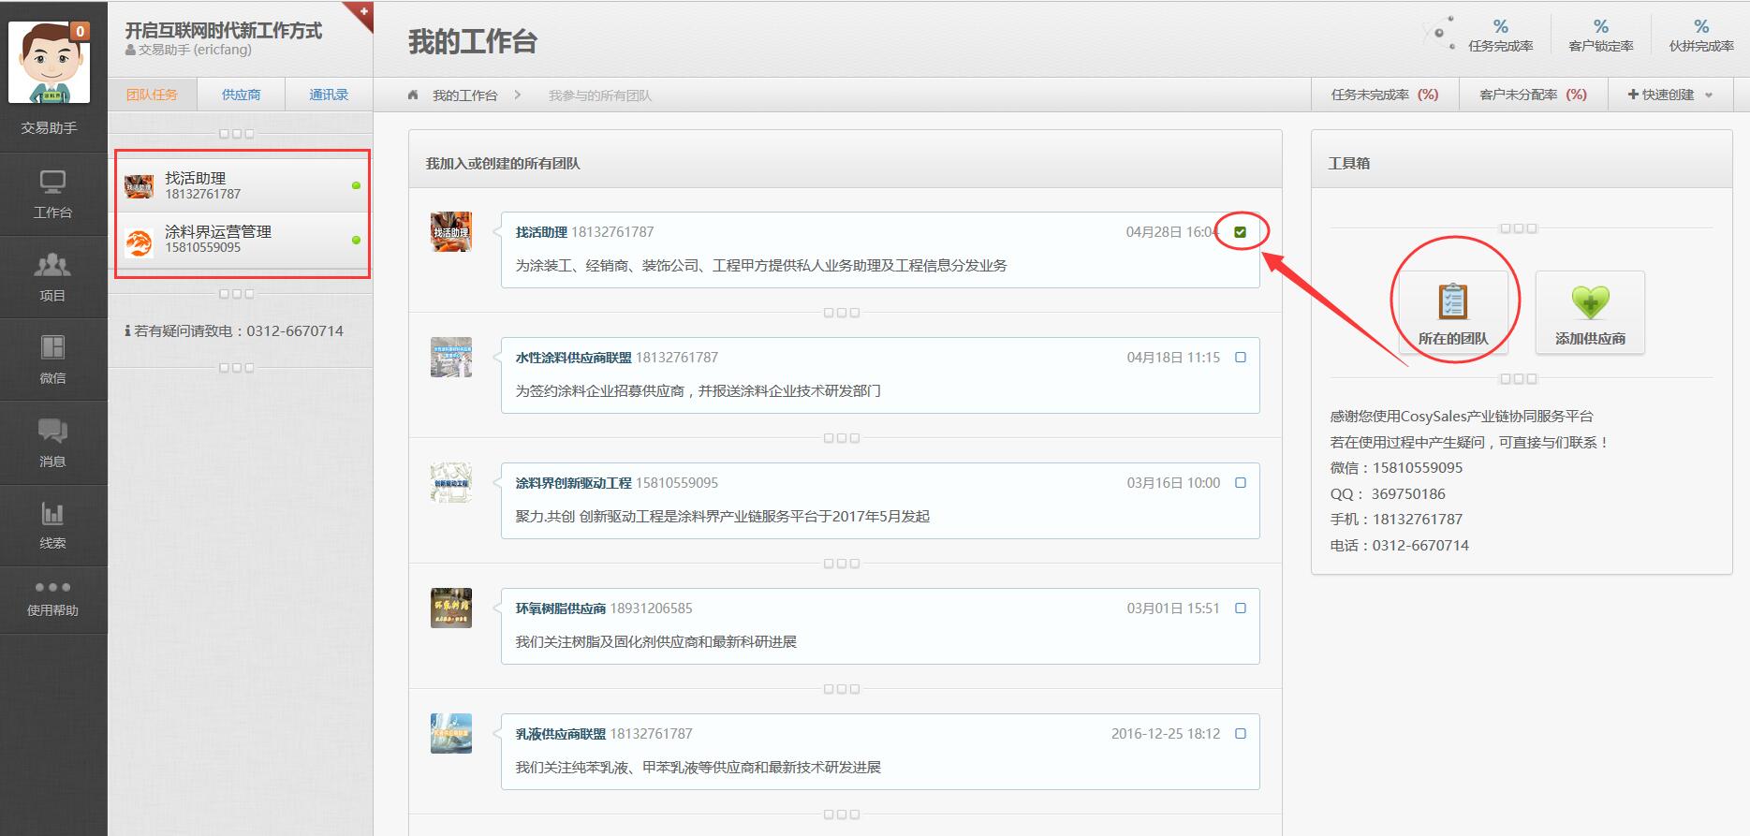Click the 乳液供应商联盟 team name link

[560, 734]
